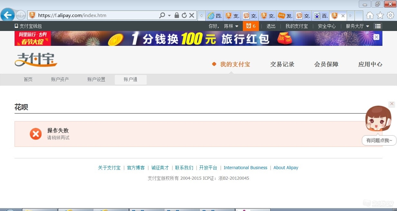Open the Favorites star icon
397x211 pixels.
pyautogui.click(x=380, y=15)
